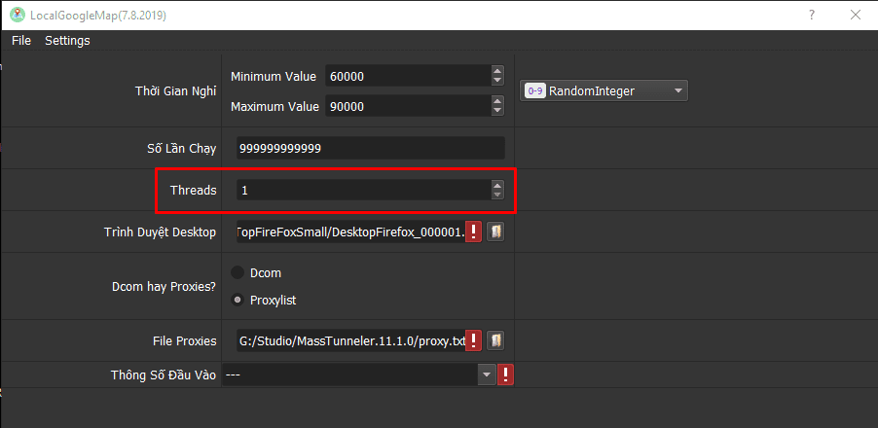This screenshot has height=428, width=878.
Task: Close the LocalGoogleMap window
Action: 856,16
